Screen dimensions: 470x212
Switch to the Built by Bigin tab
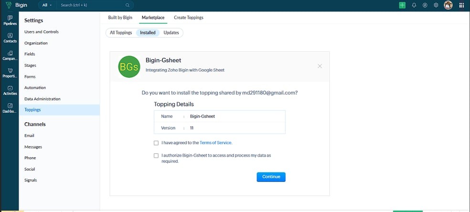120,18
